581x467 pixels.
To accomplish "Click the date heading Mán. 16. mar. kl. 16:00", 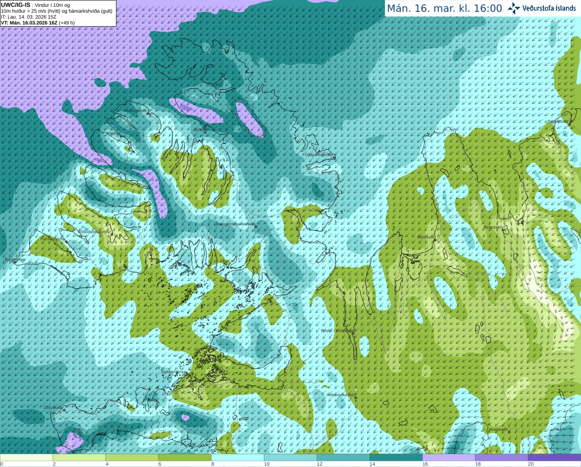I will click(x=444, y=9).
